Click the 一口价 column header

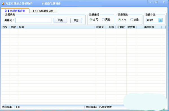pyautogui.click(x=111, y=27)
